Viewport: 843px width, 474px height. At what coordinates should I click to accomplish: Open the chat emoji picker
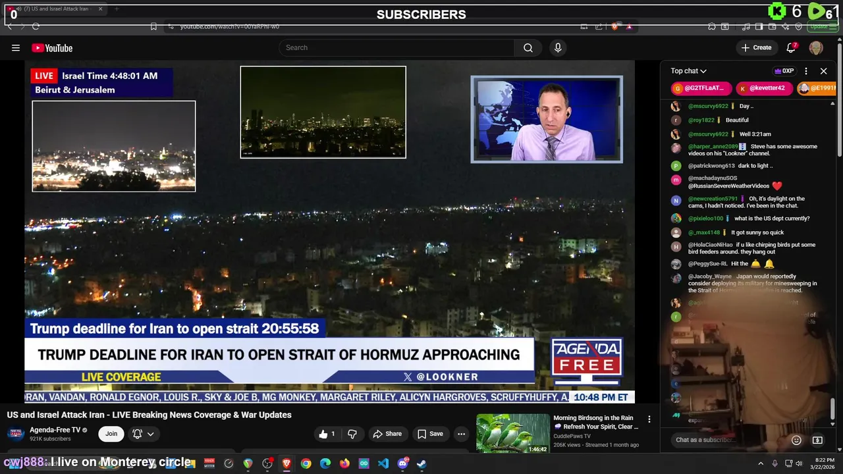[x=796, y=440]
